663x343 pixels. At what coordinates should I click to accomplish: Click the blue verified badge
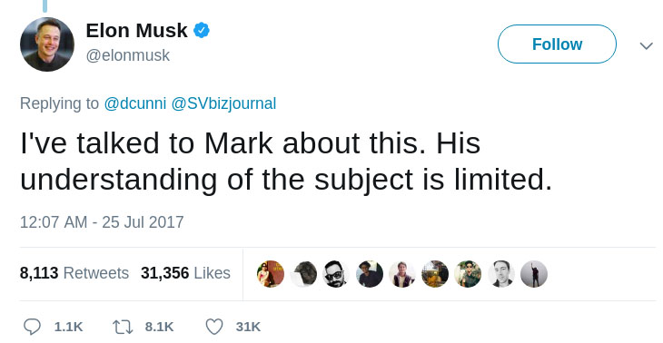click(x=202, y=31)
